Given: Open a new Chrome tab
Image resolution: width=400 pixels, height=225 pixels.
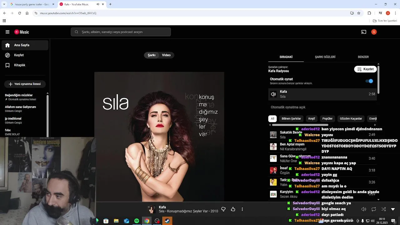Looking at the screenshot, I should coord(110,4).
